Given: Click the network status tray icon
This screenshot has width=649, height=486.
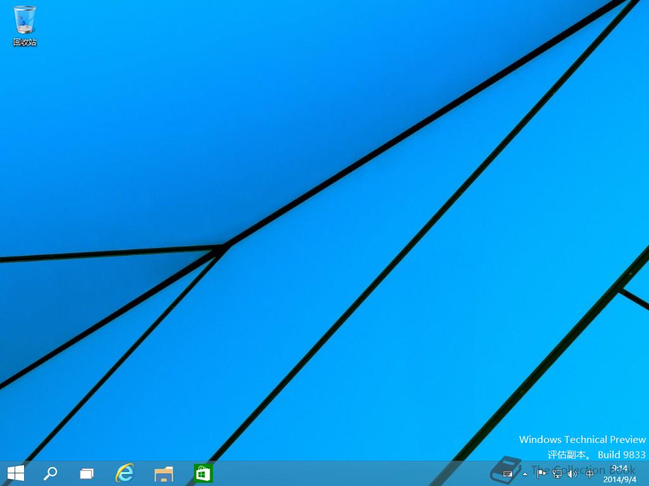Looking at the screenshot, I should pos(557,473).
